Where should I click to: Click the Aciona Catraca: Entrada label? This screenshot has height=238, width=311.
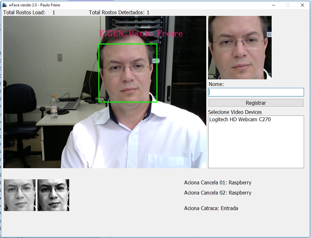(x=211, y=208)
